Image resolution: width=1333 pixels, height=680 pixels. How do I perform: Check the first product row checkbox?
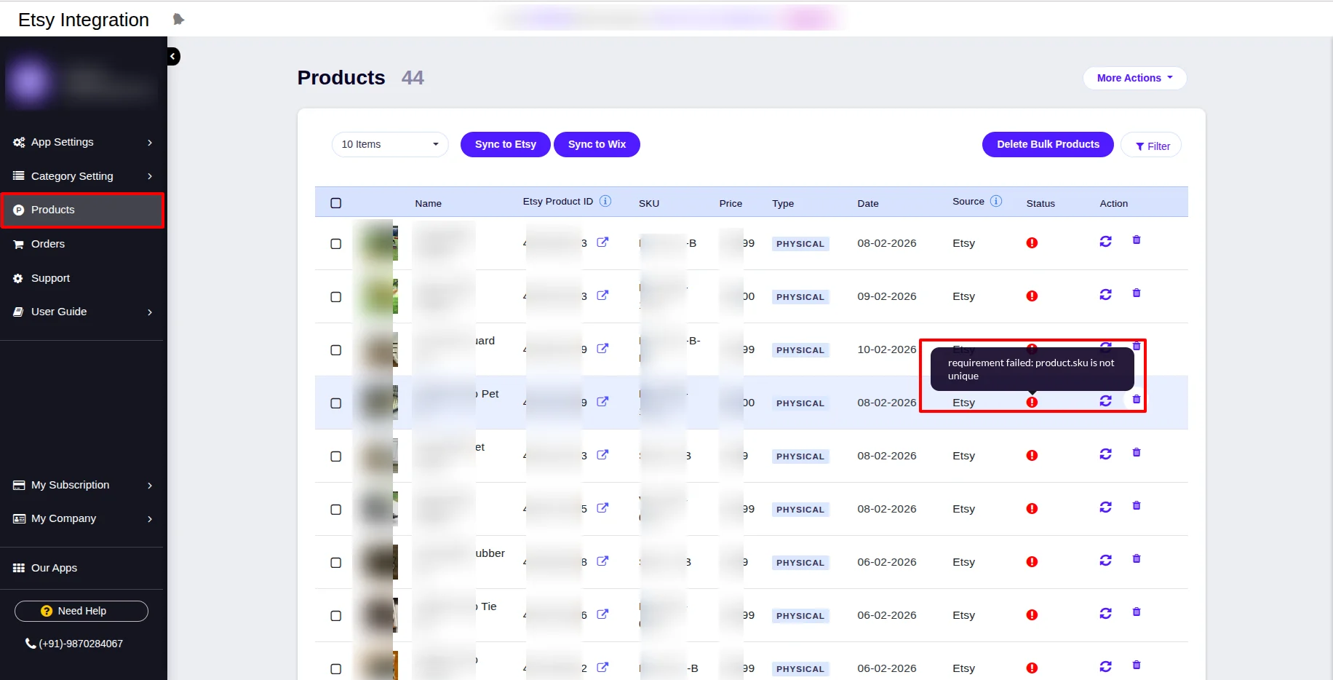point(335,244)
